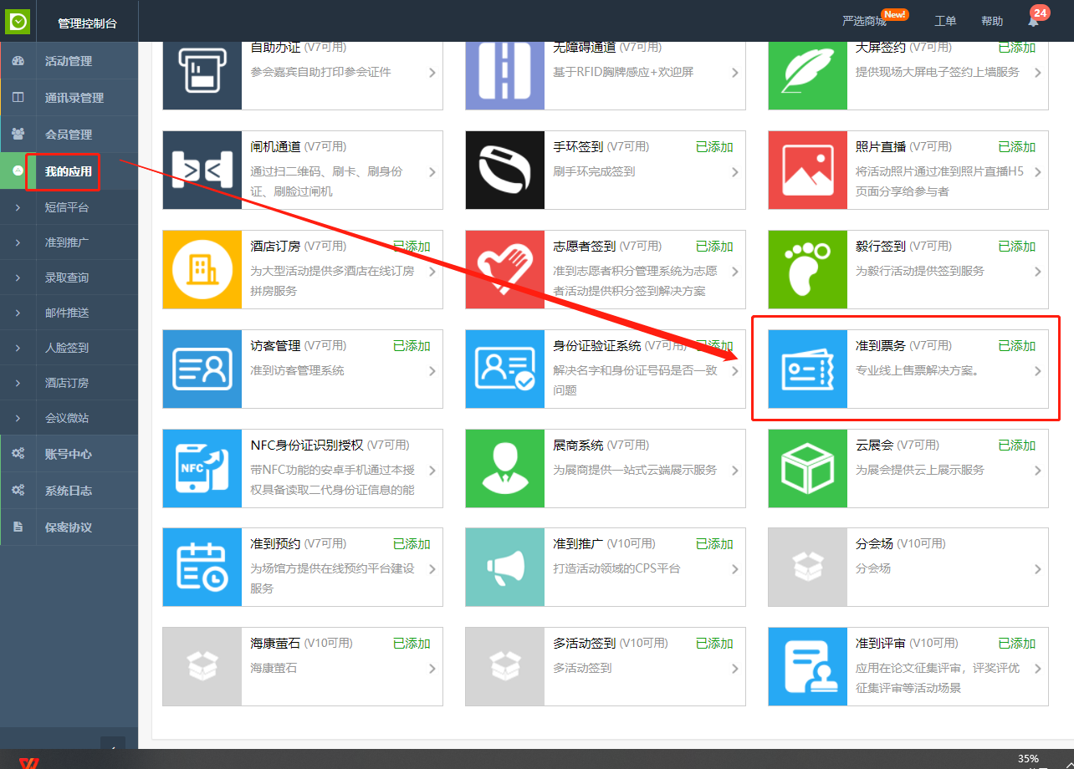Open the 身份证验证系统 icon
Screen dimensions: 1074x769
505,369
